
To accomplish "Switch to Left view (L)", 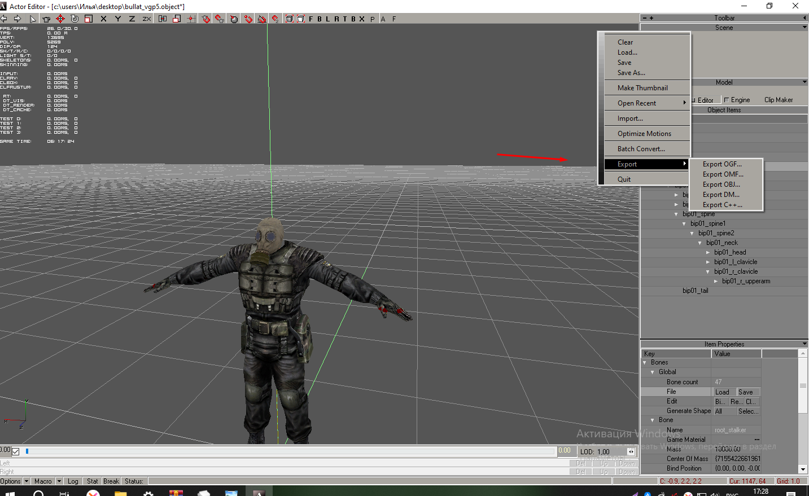I will (327, 19).
